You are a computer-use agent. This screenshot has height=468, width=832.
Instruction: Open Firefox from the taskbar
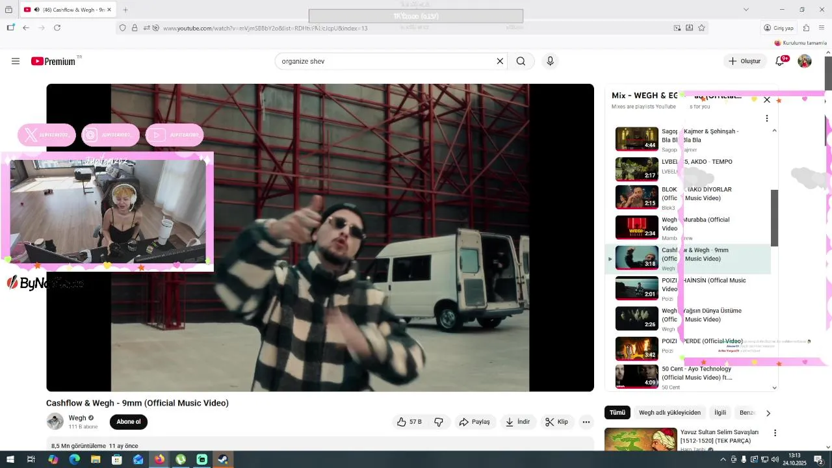point(159,460)
